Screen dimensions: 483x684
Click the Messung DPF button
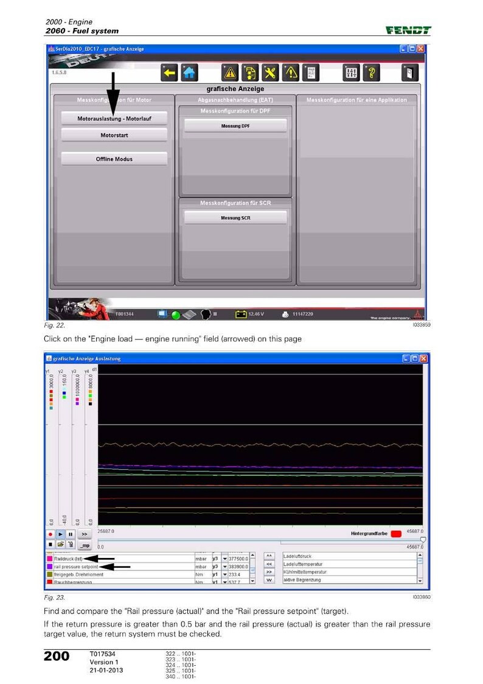coord(235,125)
